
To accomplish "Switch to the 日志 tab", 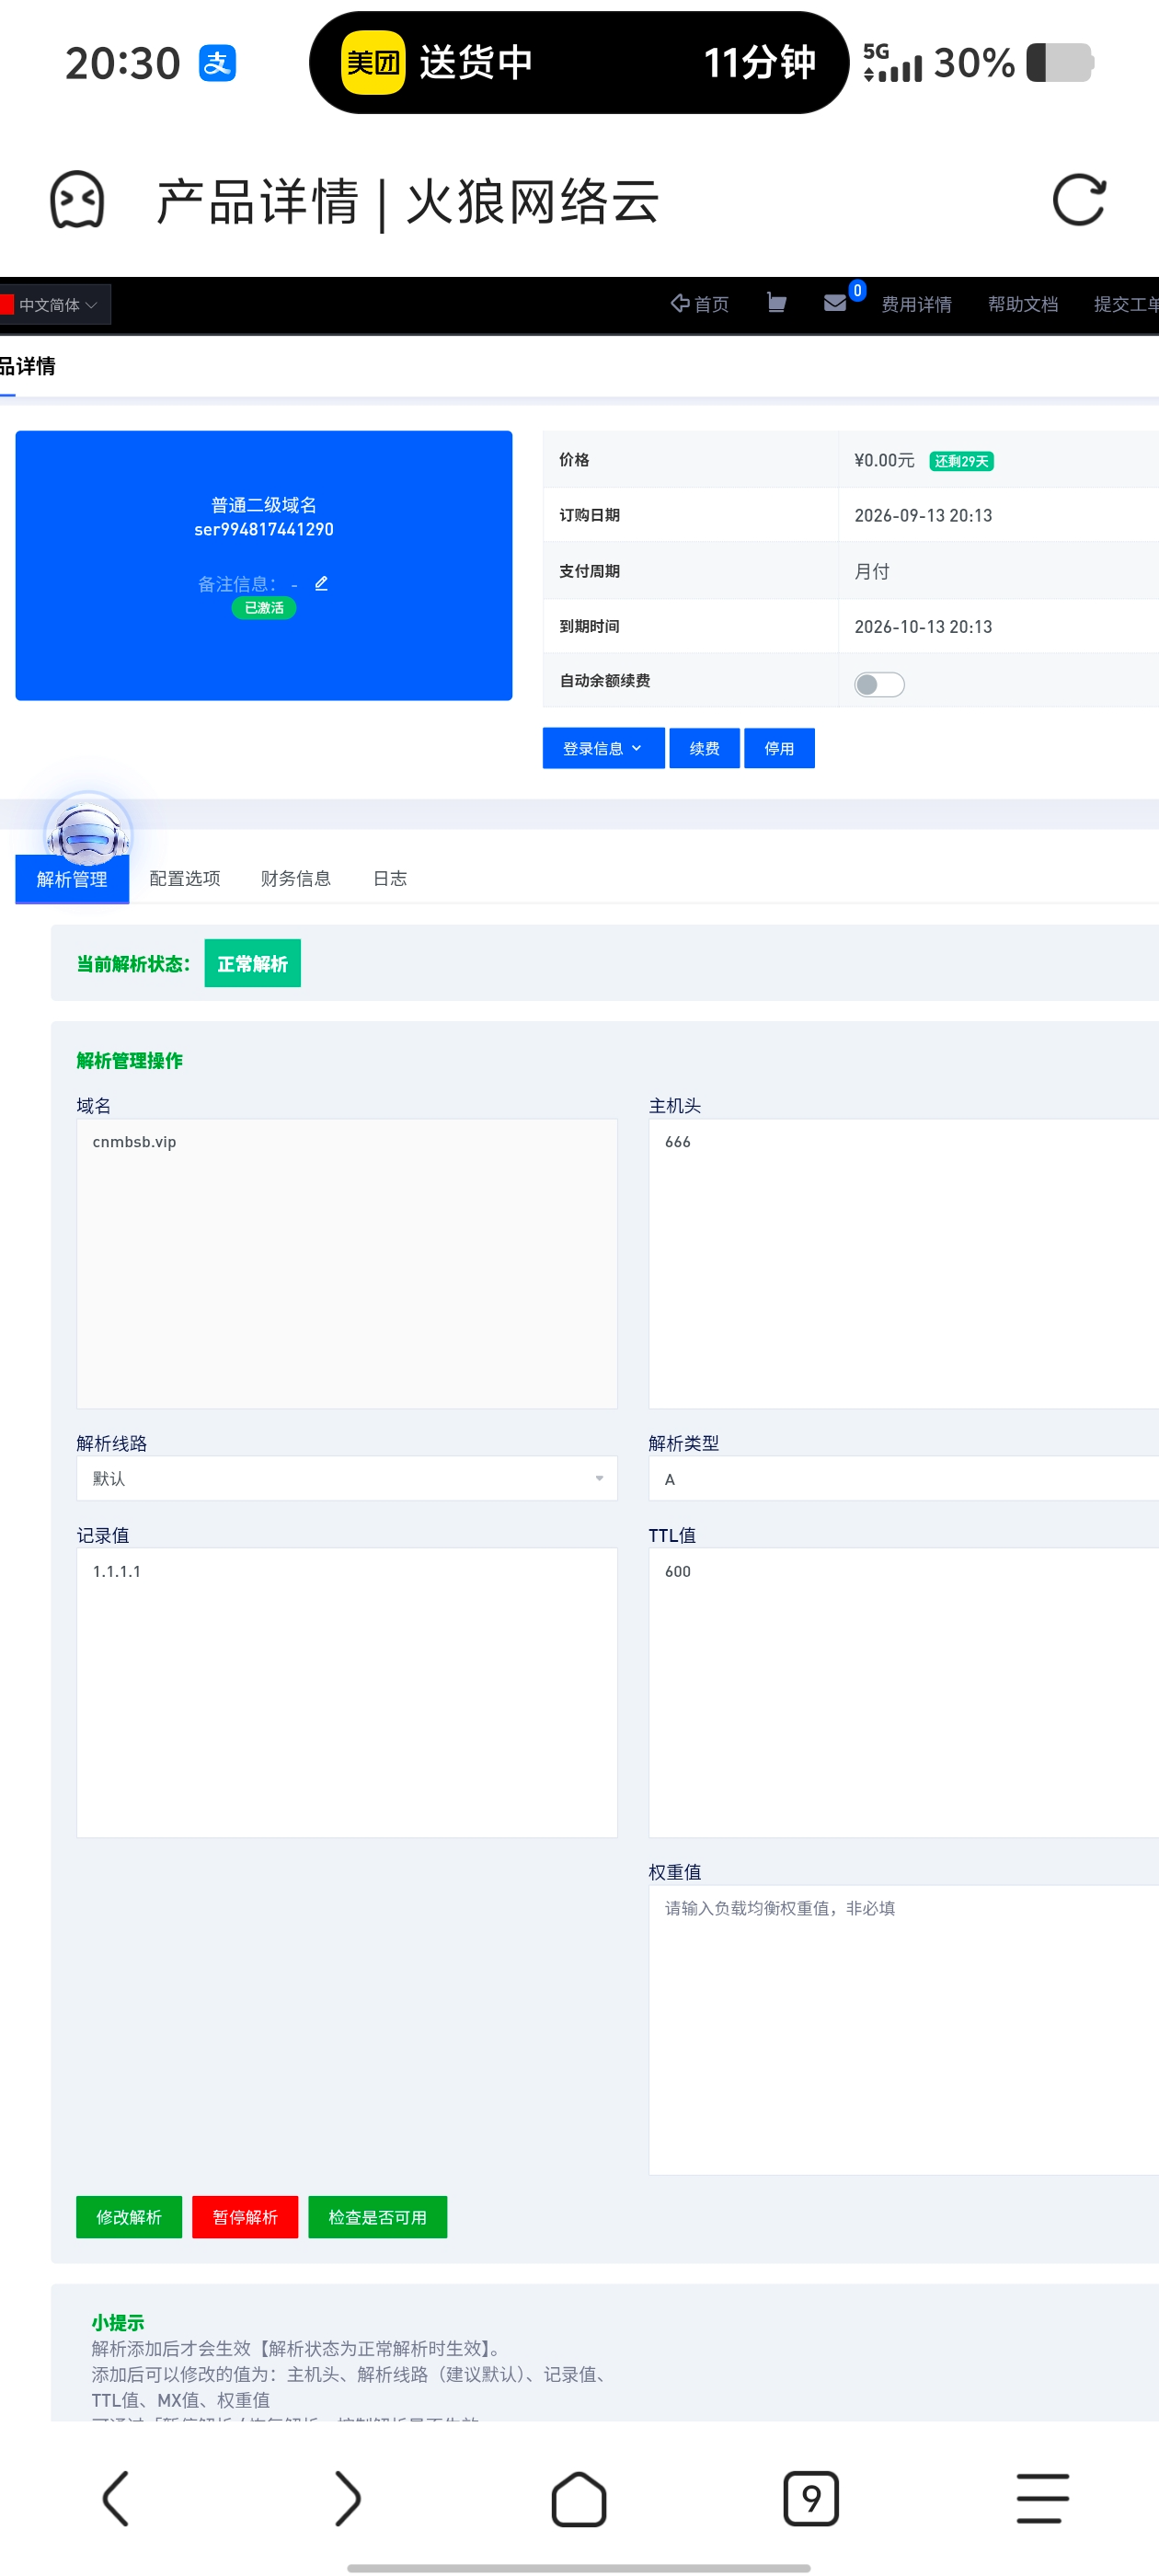I will (x=390, y=878).
